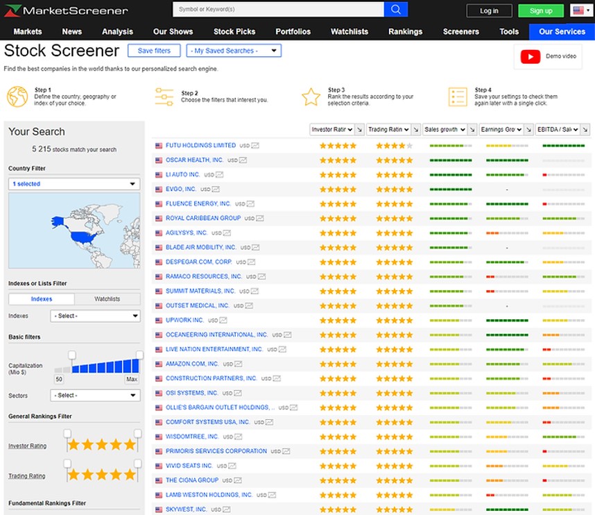The image size is (595, 515).
Task: Open the My Saved Searches dropdown
Action: (234, 51)
